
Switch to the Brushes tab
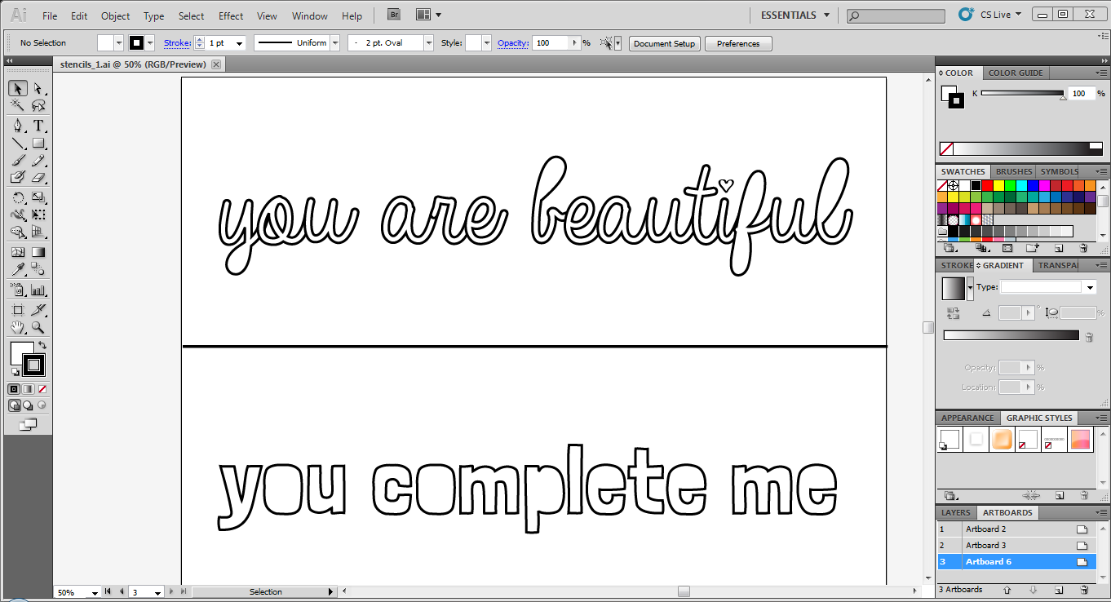(1014, 171)
